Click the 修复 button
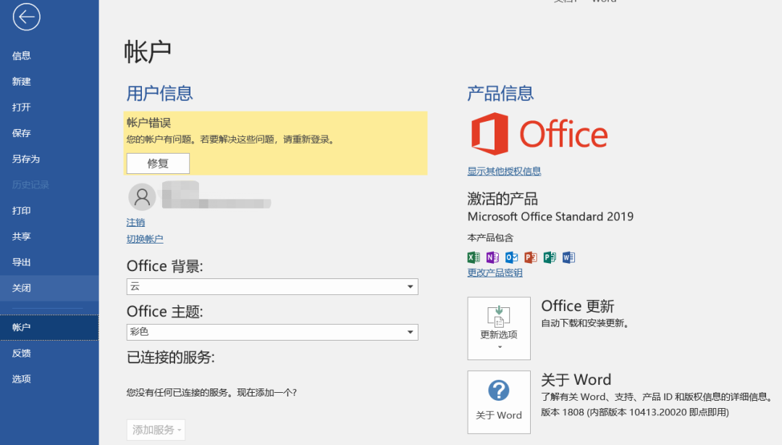Image resolution: width=782 pixels, height=445 pixels. point(158,163)
